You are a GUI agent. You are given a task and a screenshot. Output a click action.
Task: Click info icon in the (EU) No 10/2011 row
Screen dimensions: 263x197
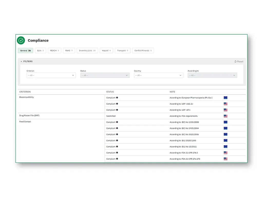click(x=117, y=146)
